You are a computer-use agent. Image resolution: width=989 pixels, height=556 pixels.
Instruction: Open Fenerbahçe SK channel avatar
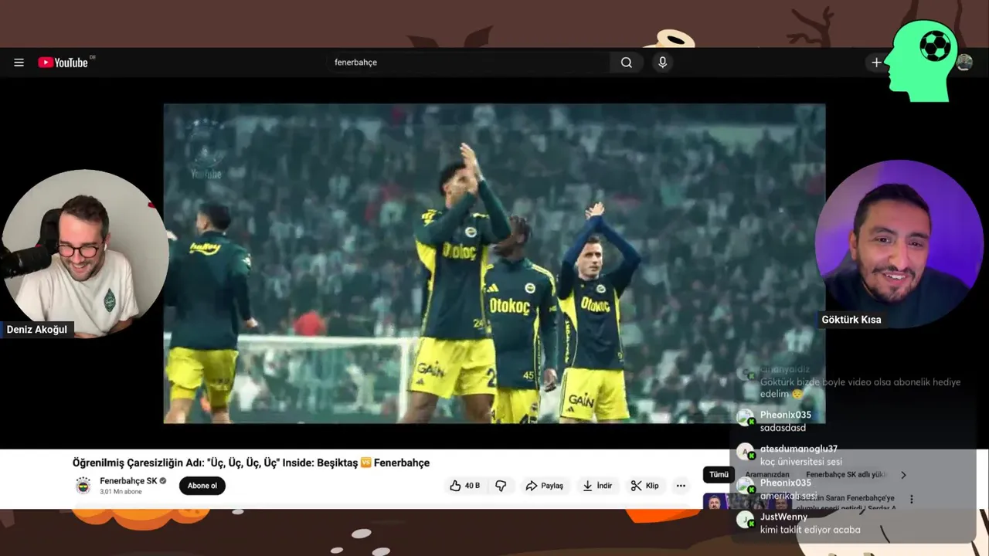tap(83, 486)
